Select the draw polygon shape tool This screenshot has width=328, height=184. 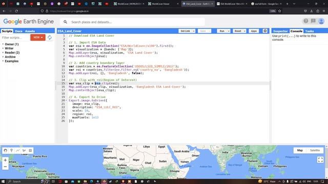[24, 150]
